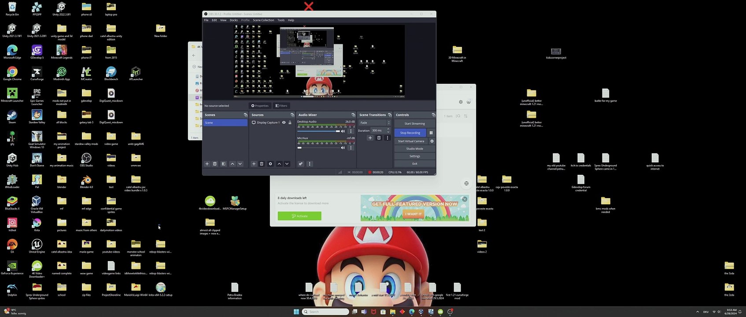The width and height of the screenshot is (746, 317).
Task: Open the File menu in OBS
Action: coord(206,20)
